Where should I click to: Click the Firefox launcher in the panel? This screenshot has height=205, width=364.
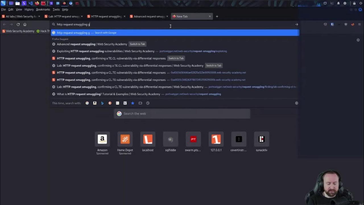point(37,3)
